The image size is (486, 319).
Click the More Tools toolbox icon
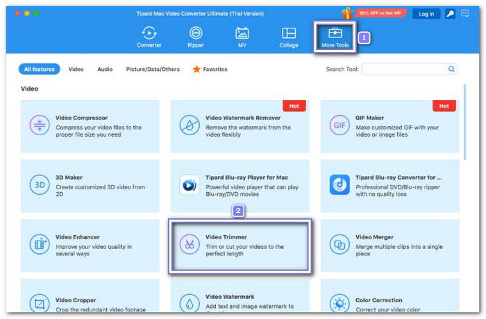[335, 33]
